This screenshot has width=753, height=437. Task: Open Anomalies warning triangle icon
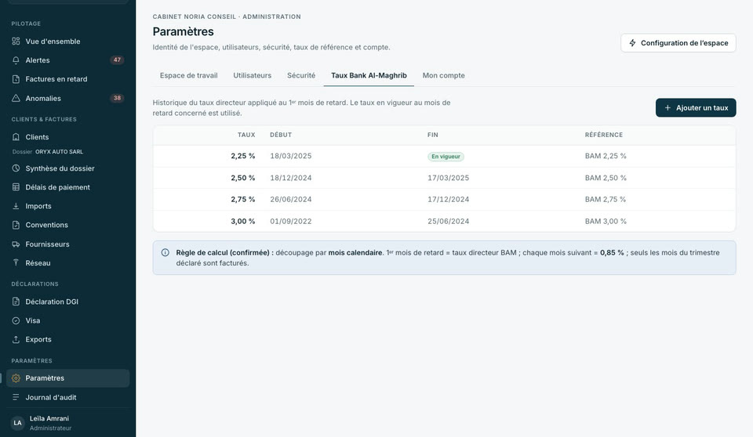[16, 98]
